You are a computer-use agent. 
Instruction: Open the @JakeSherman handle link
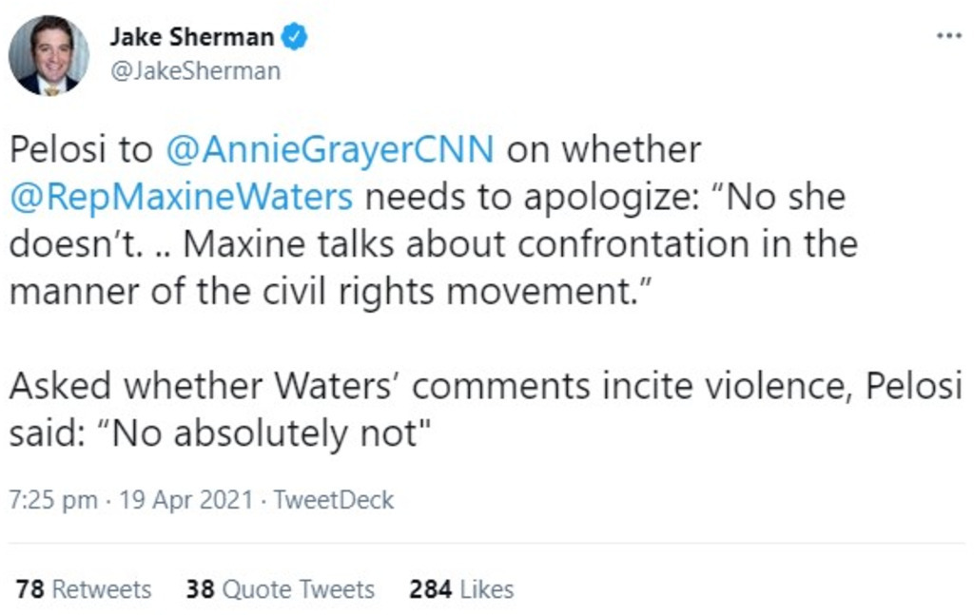195,70
